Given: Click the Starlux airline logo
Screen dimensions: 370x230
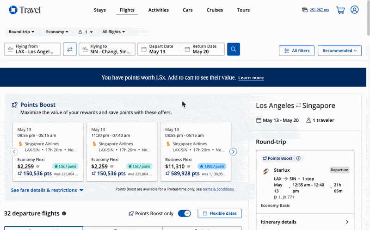Looking at the screenshot, I should [266, 171].
